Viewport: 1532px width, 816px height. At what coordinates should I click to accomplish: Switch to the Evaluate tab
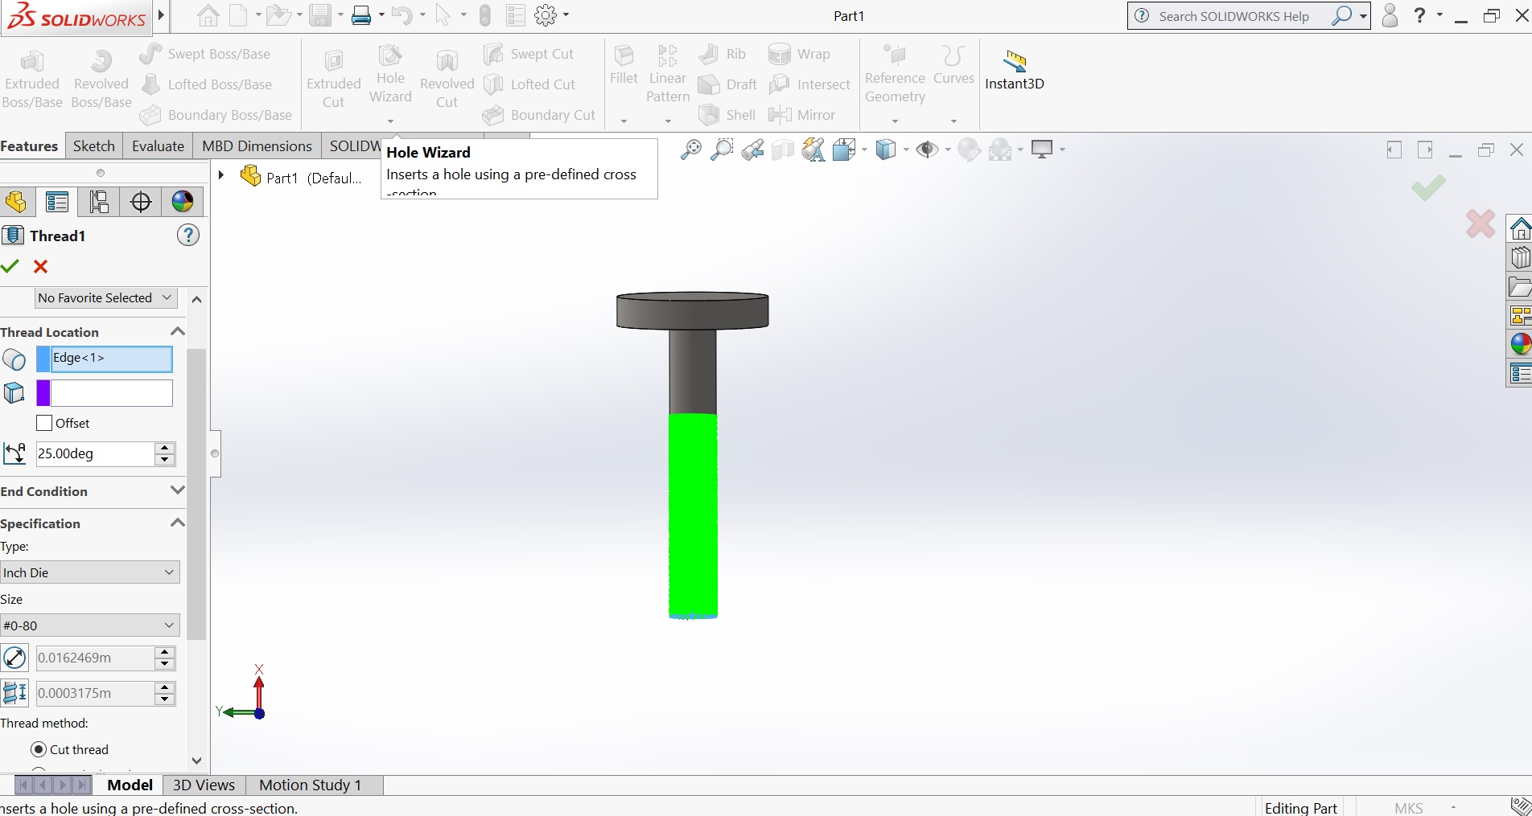157,146
